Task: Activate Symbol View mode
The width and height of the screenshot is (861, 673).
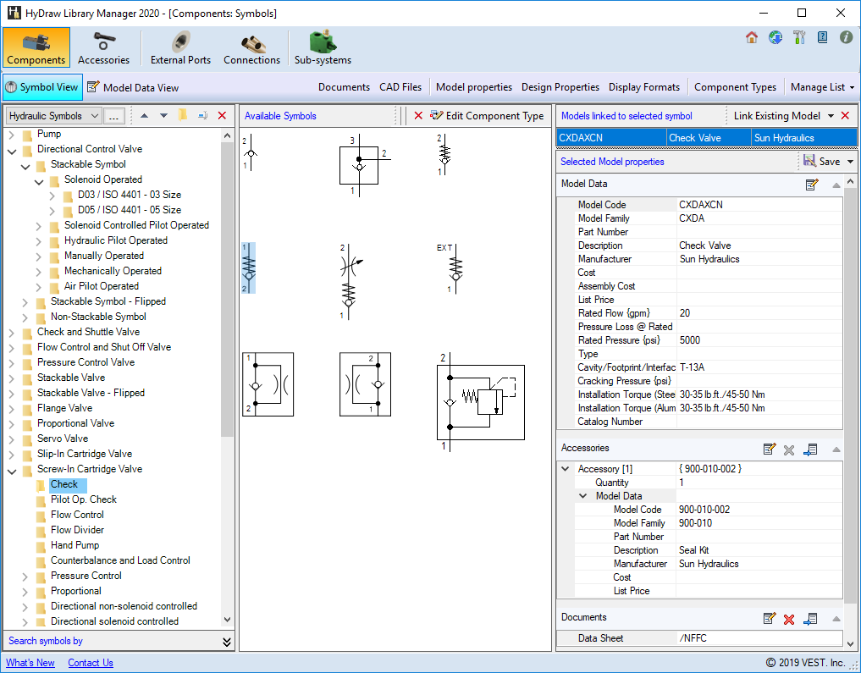Action: click(42, 87)
